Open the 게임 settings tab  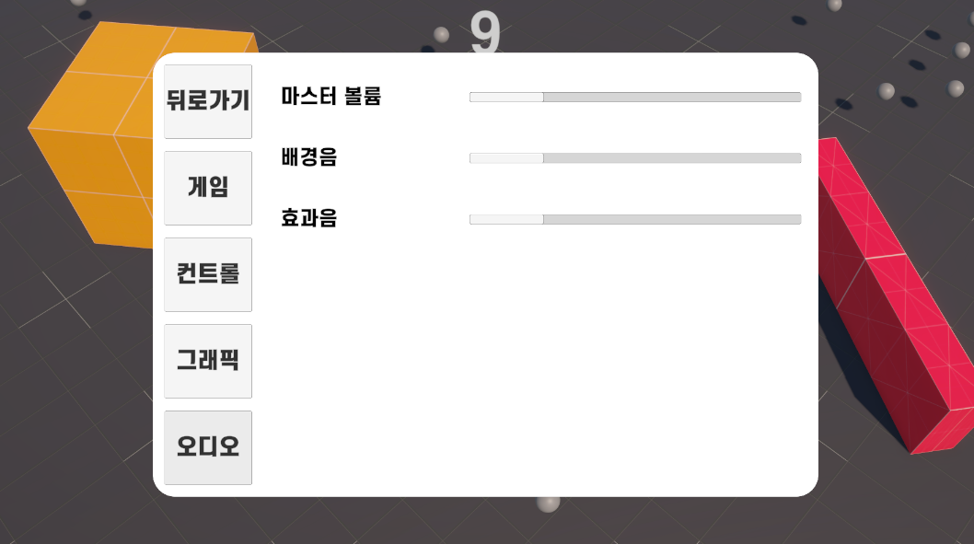(208, 188)
